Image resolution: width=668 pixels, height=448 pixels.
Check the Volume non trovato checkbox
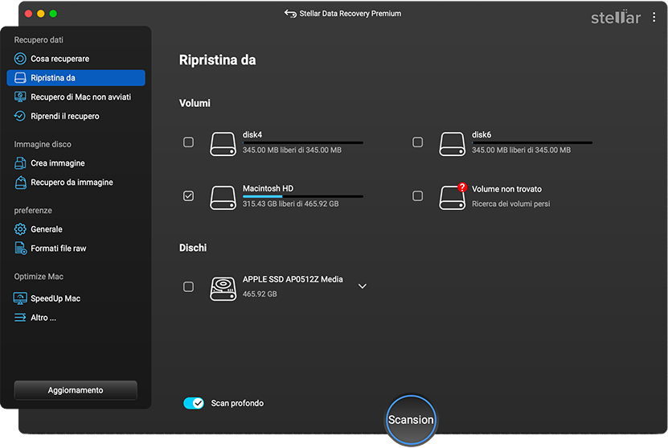click(x=417, y=195)
